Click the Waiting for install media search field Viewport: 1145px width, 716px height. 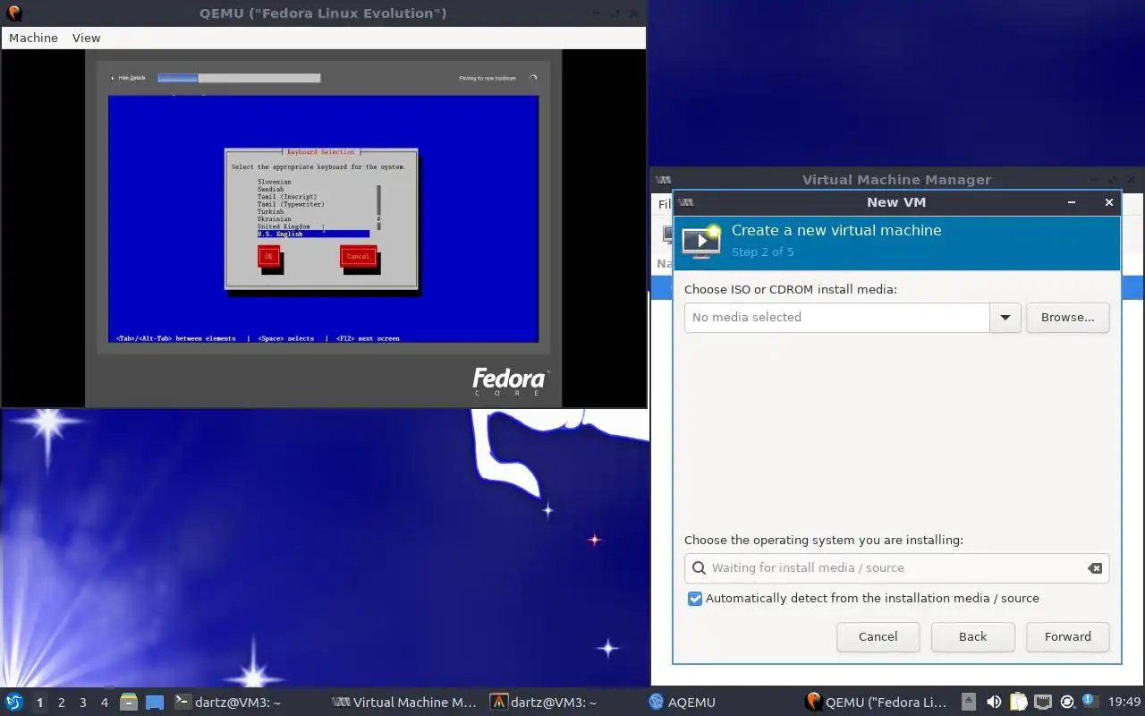[x=896, y=568]
